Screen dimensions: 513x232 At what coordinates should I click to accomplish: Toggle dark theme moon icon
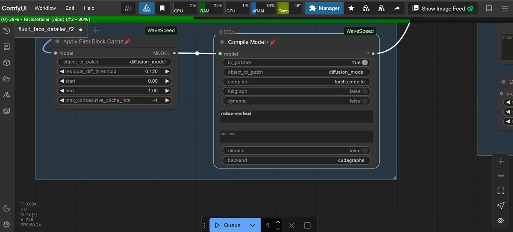click(x=7, y=208)
